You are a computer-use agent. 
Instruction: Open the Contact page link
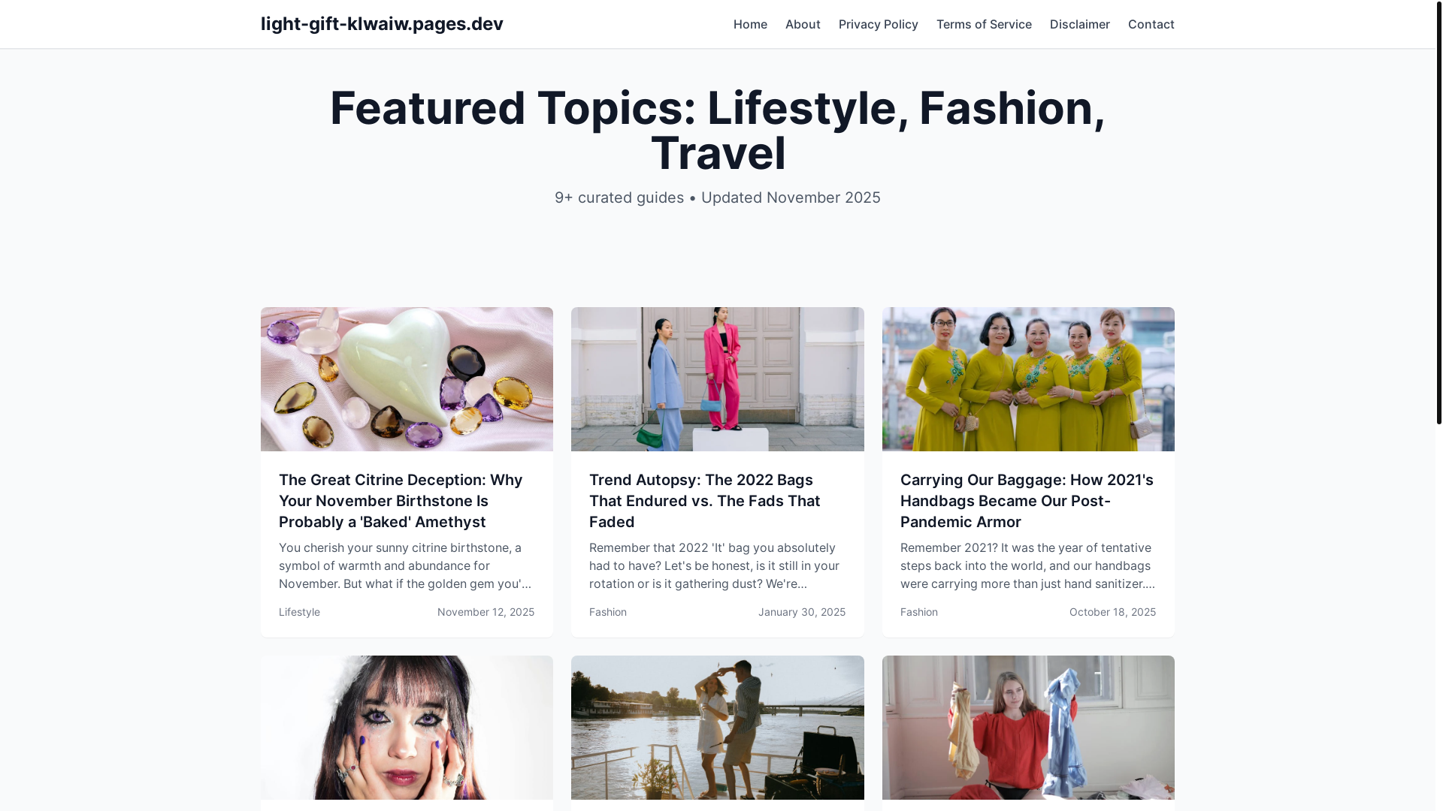[1151, 24]
